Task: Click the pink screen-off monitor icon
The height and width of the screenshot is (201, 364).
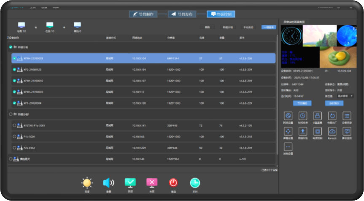Action: (152, 182)
